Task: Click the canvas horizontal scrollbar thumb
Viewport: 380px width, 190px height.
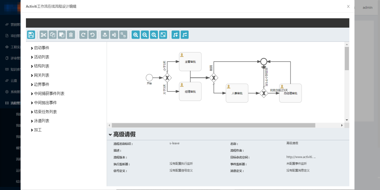Action: tap(213, 125)
